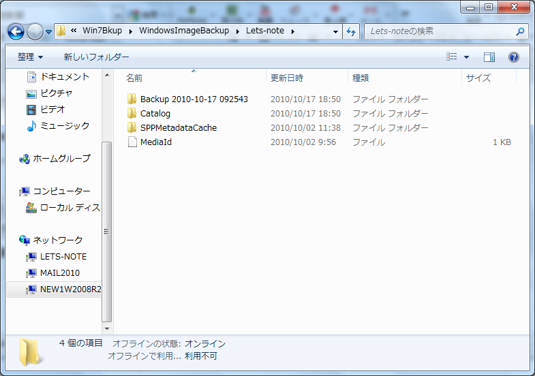Screen dimensions: 535x376
Task: Select MAIL2010 network computer
Action: tap(60, 273)
